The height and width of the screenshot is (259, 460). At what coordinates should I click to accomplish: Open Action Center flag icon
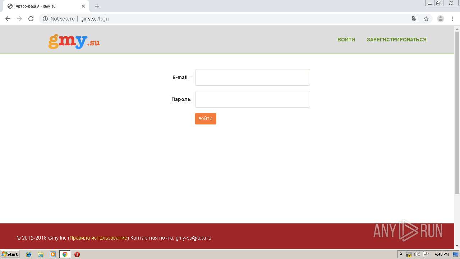pos(425,254)
